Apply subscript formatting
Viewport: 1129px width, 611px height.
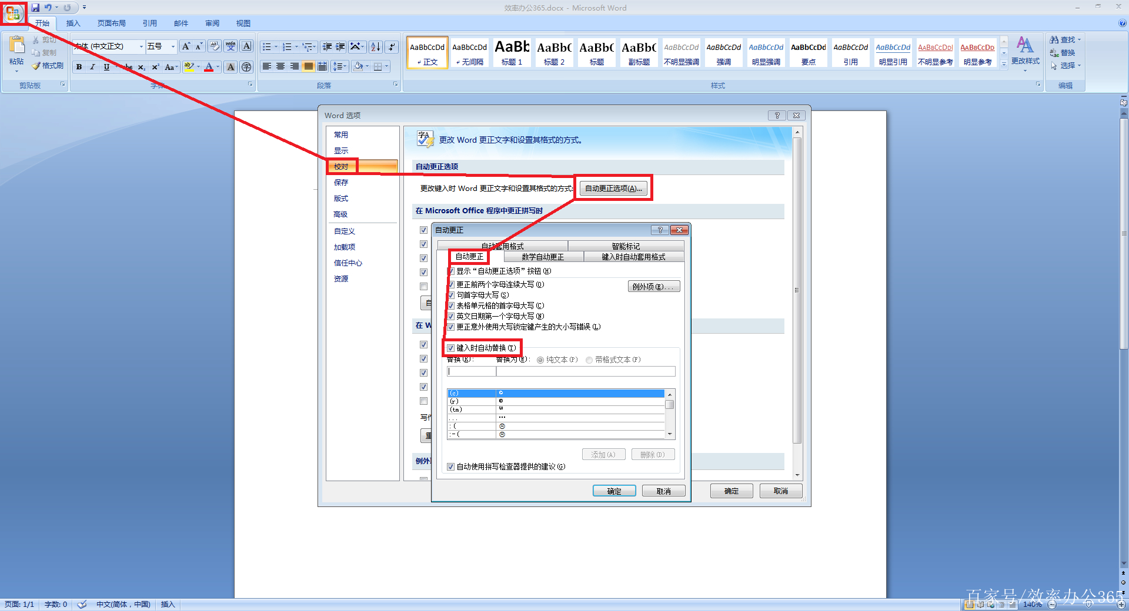pos(141,67)
